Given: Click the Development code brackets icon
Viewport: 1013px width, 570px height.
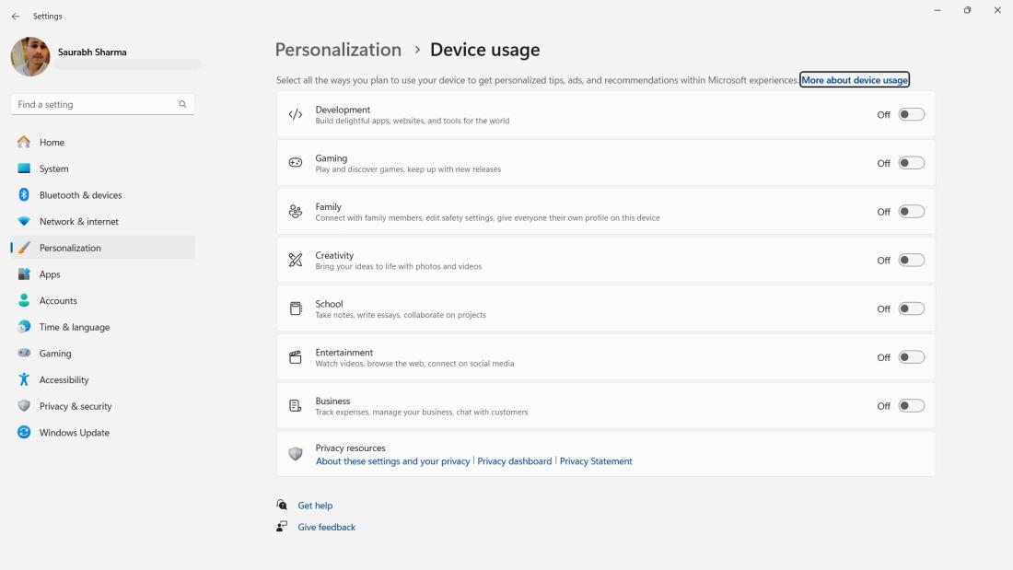Looking at the screenshot, I should click(295, 115).
